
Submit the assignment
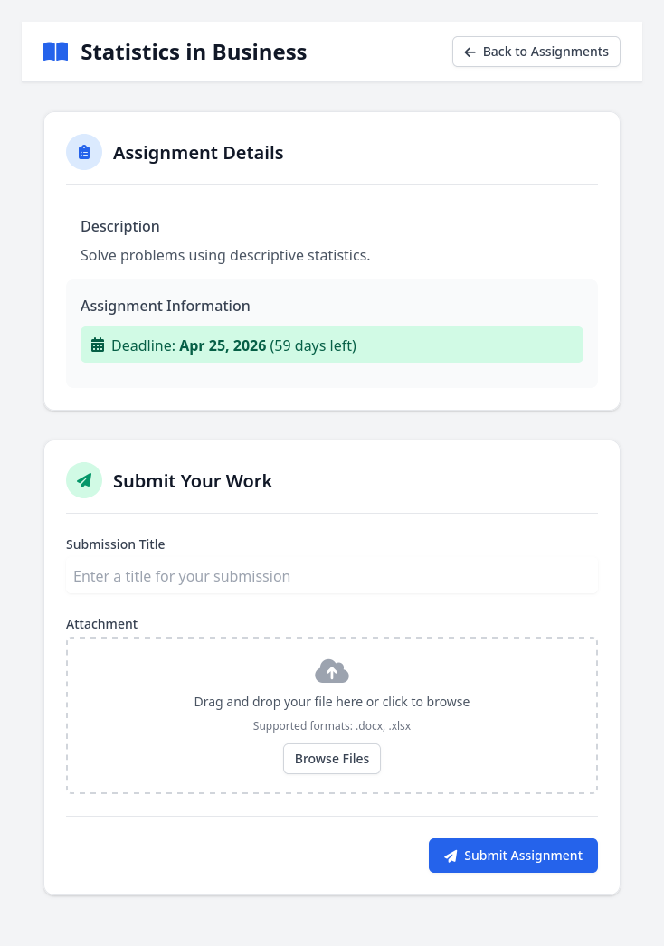pyautogui.click(x=513, y=856)
